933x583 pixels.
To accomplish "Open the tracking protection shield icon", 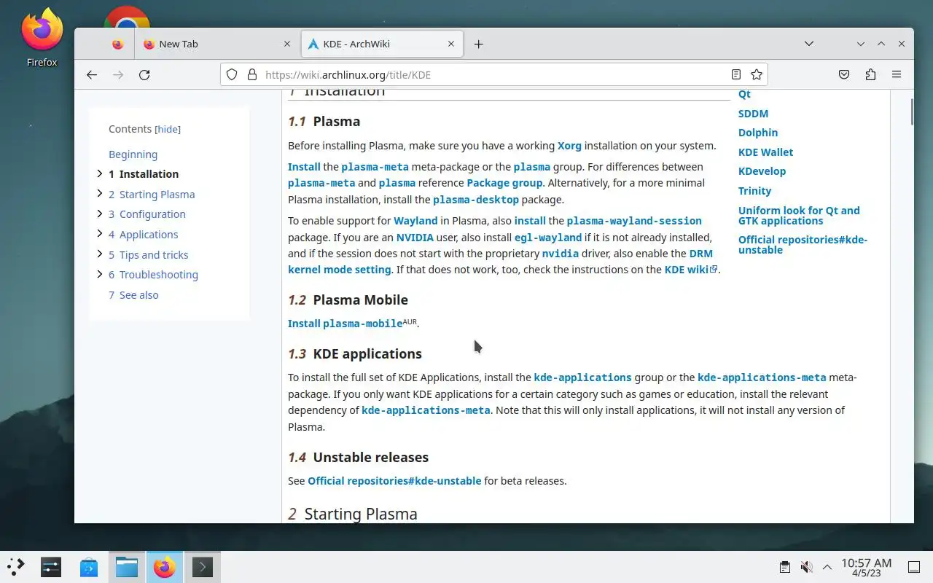I will pyautogui.click(x=232, y=74).
